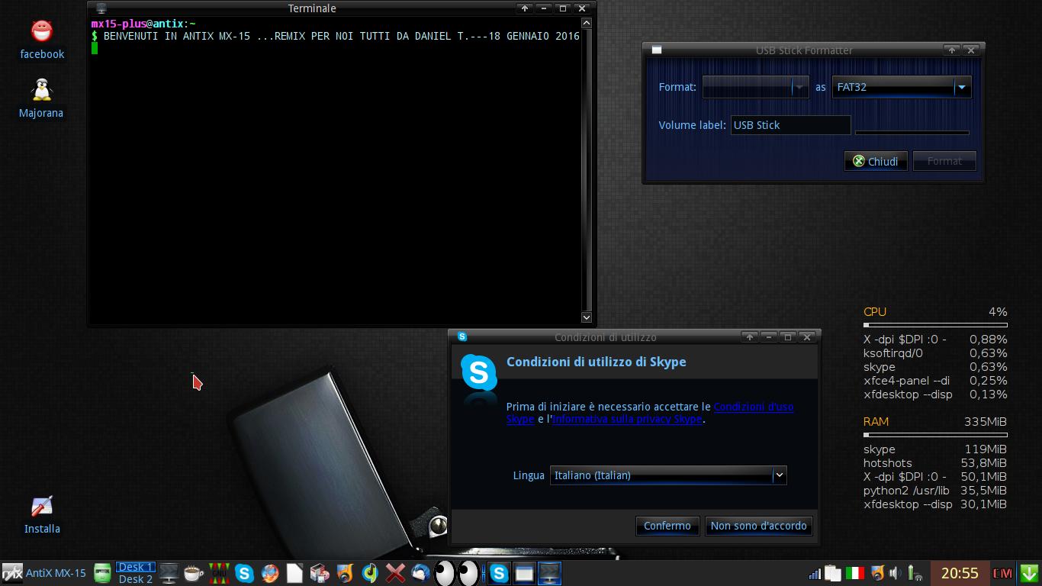The image size is (1042, 586).
Task: Launch Hotshots from the panel launcher row
Action: (345, 573)
